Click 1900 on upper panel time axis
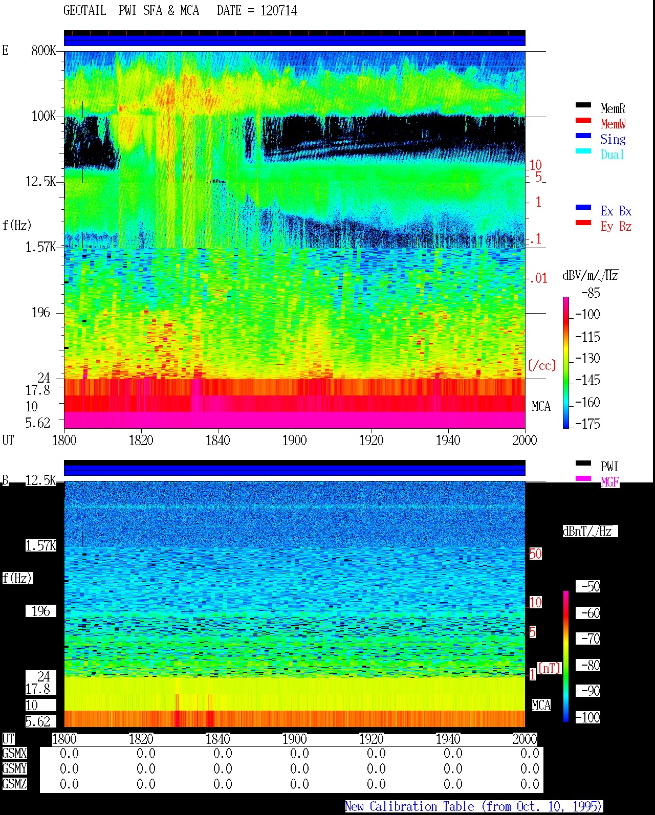Screen dimensions: 655x815 click(x=294, y=440)
